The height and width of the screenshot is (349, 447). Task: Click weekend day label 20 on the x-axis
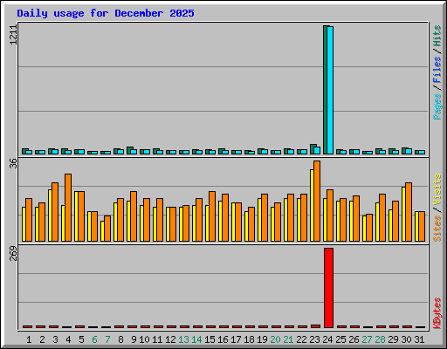(x=275, y=339)
